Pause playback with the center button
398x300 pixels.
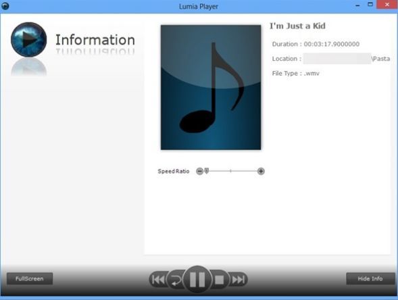[197, 280]
